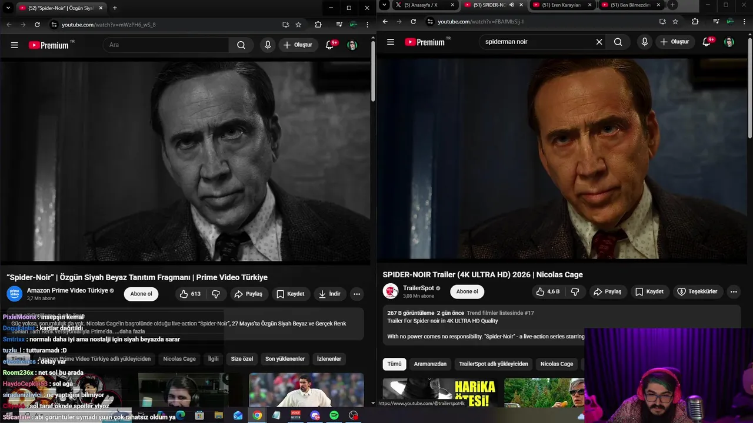
Task: Open Chrome three-dot menu in TrailerSpot window
Action: click(744, 22)
